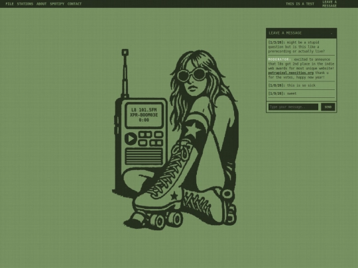The width and height of the screenshot is (358, 268).
Task: Open the SPOTIFY menu item
Action: (x=57, y=4)
